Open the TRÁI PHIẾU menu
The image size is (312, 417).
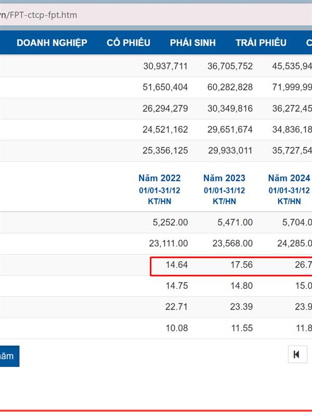[x=261, y=43]
